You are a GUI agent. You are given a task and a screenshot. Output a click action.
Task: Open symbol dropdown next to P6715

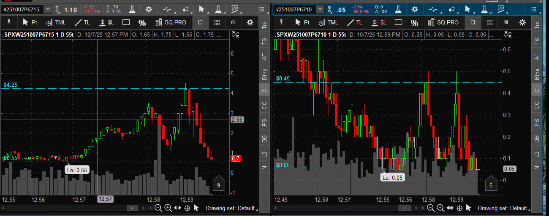point(48,9)
